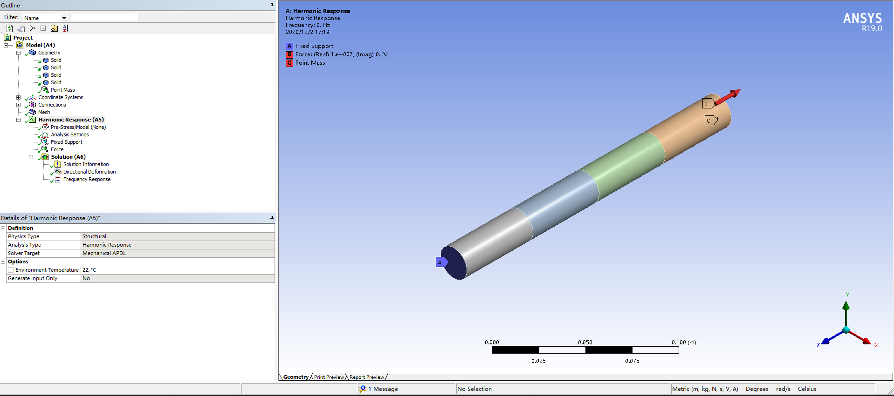Click the Generate Input Only value No
Screen dimensions: 894x396
point(178,278)
